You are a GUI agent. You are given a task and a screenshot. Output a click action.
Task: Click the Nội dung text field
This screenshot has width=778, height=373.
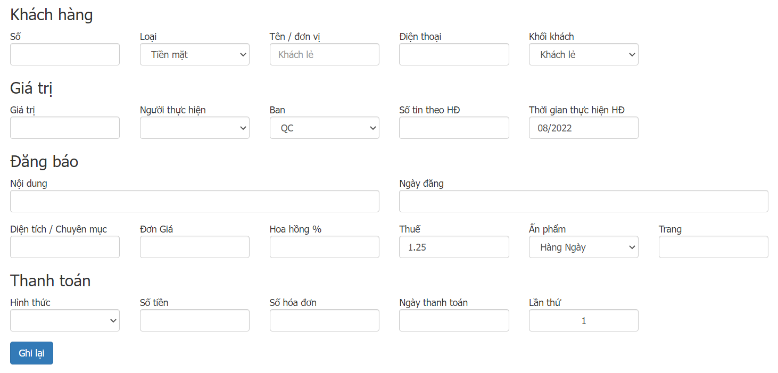(194, 201)
